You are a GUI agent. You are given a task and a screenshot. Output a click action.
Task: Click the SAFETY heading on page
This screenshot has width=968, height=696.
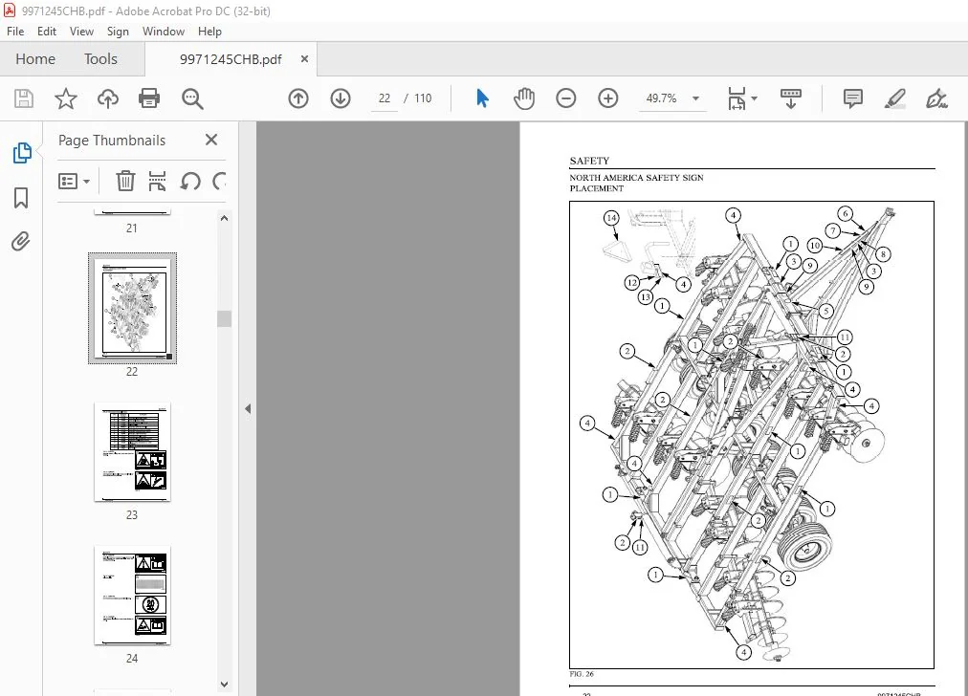click(589, 161)
